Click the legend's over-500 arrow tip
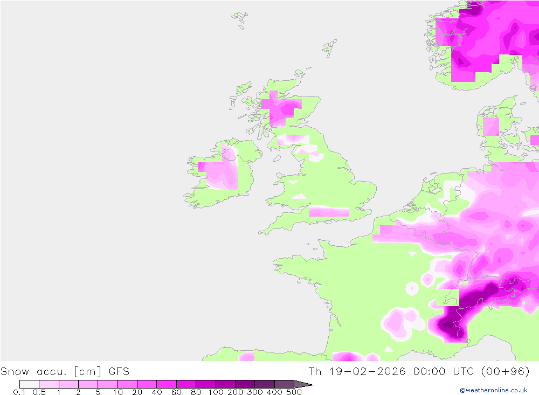 tap(304, 384)
